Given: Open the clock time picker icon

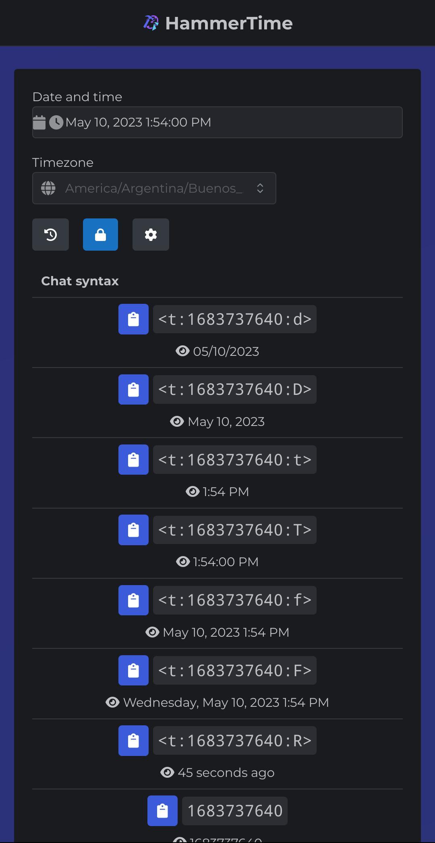Looking at the screenshot, I should [56, 123].
